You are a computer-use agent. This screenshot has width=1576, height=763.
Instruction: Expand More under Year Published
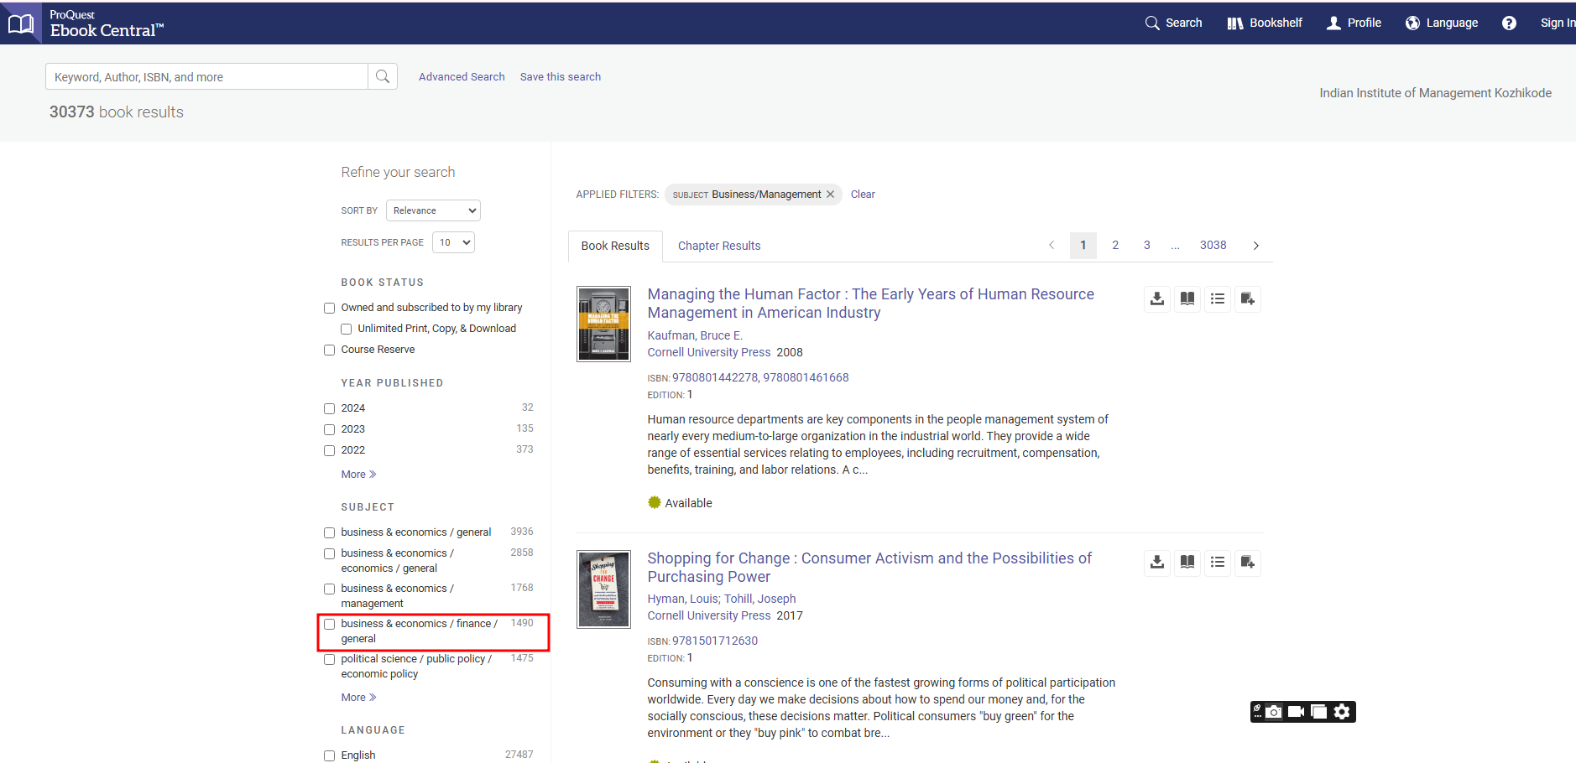(358, 475)
